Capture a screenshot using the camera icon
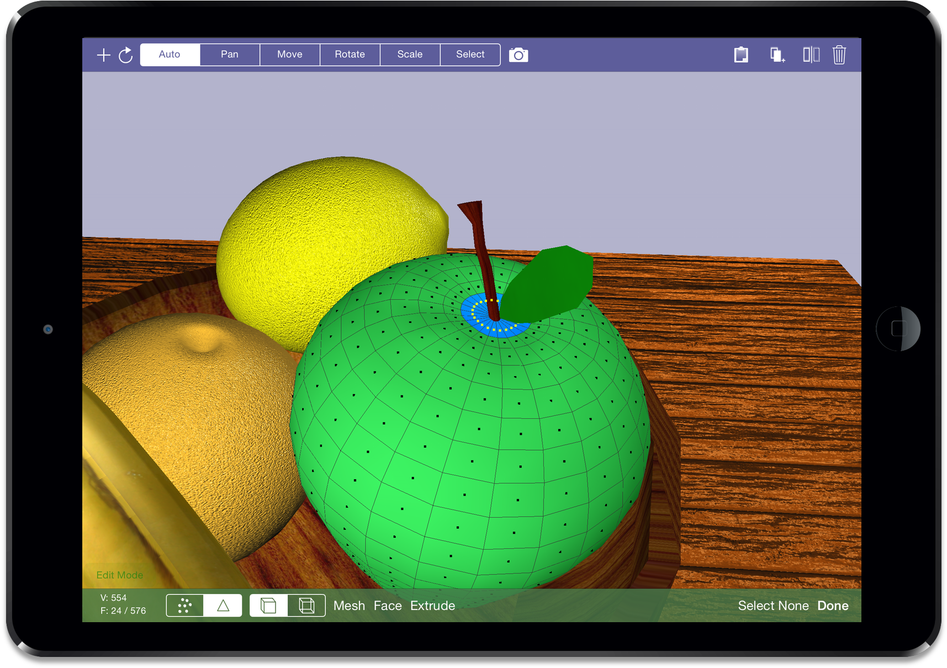This screenshot has height=668, width=947. [x=517, y=55]
